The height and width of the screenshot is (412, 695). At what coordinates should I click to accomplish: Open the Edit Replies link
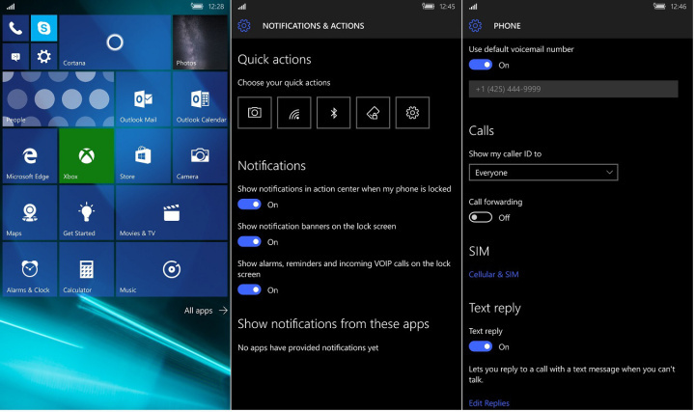click(488, 403)
